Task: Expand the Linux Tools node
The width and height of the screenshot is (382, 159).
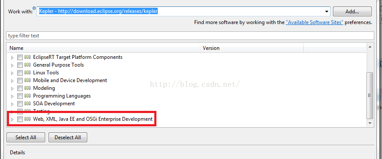Action: pos(12,73)
